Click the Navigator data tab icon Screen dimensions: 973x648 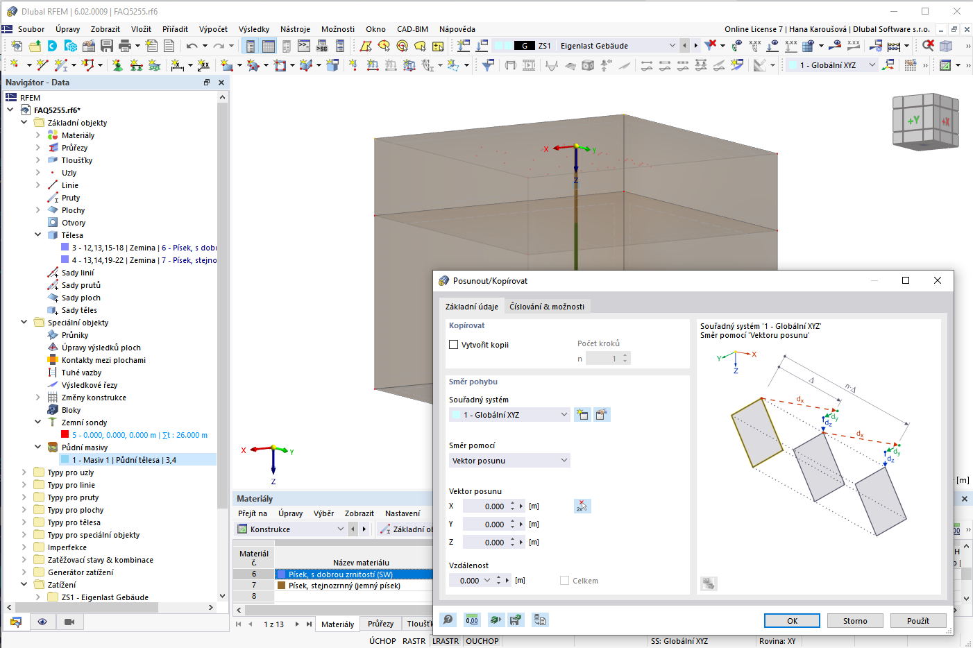(x=16, y=622)
